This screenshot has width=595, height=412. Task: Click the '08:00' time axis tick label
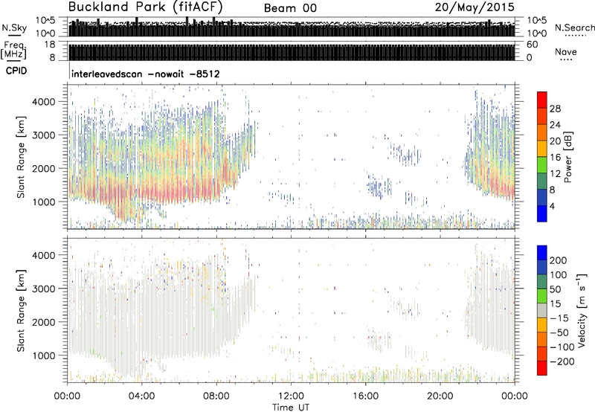[216, 396]
